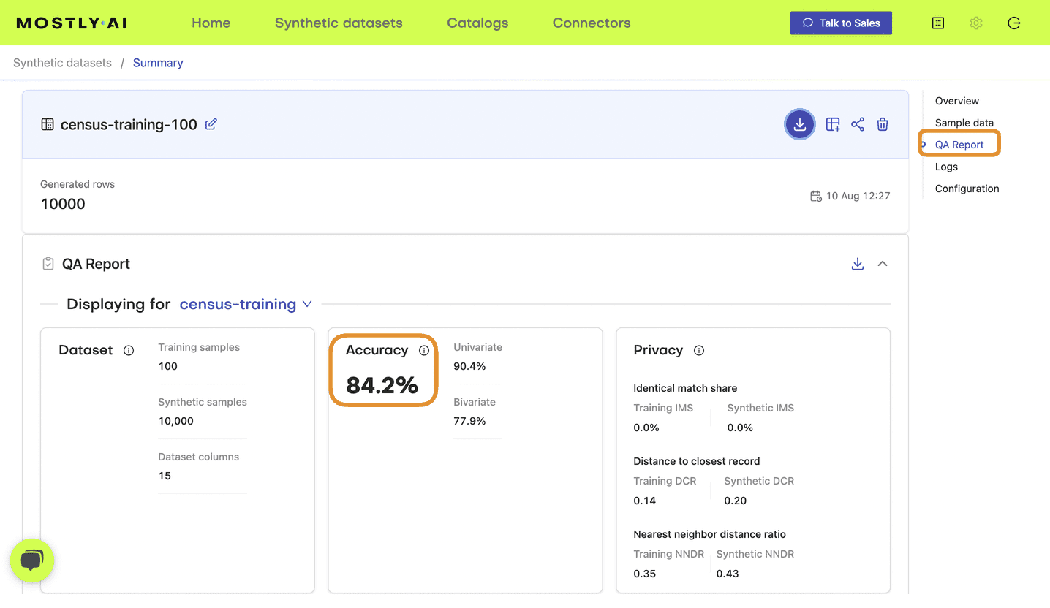Open the census-training table dropdown
This screenshot has height=608, width=1050.
pos(246,304)
